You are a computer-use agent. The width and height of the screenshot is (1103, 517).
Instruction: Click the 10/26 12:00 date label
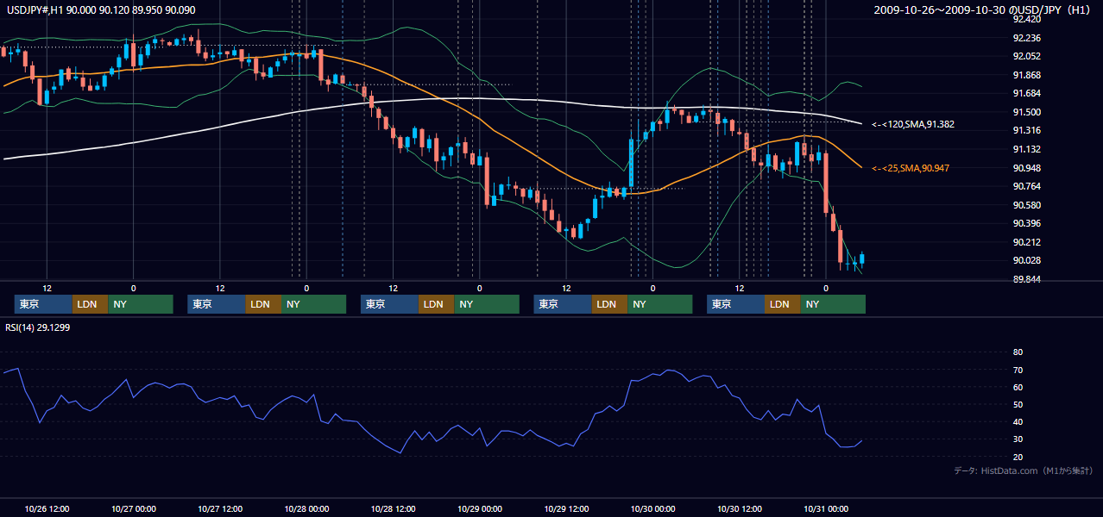[47, 508]
